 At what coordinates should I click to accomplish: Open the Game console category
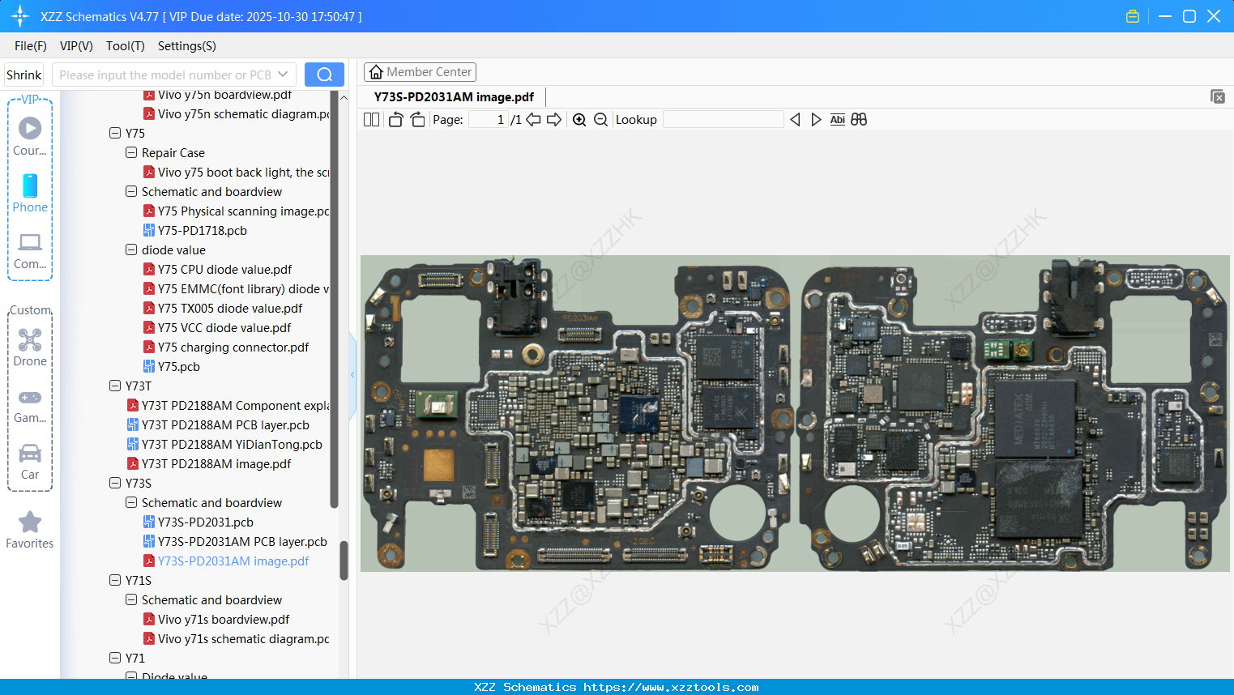pyautogui.click(x=30, y=406)
